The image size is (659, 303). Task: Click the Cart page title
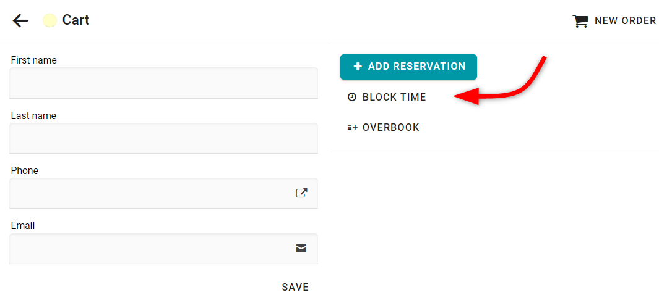coord(75,20)
